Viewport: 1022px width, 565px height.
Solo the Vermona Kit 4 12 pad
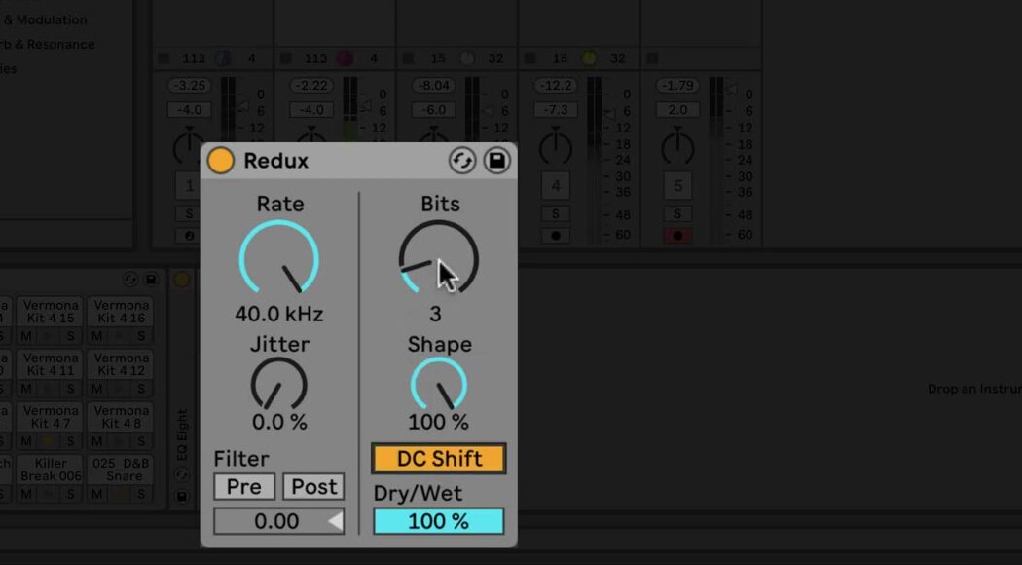[141, 389]
